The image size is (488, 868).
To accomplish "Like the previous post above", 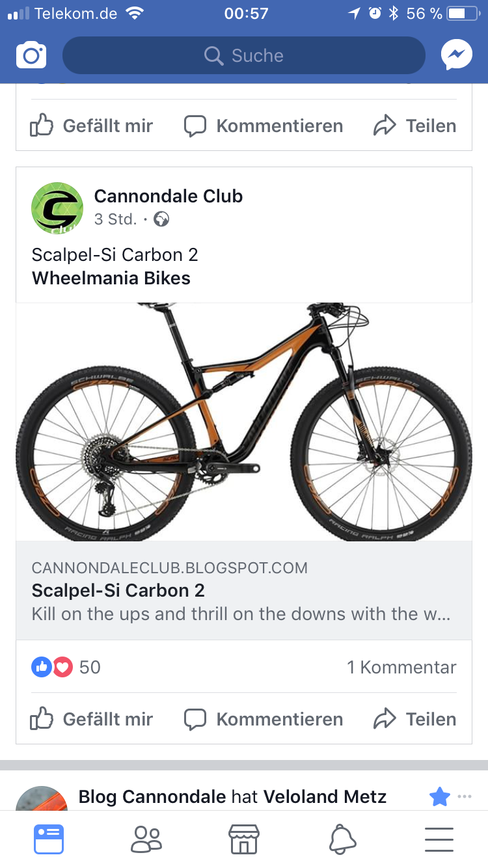I will point(92,126).
